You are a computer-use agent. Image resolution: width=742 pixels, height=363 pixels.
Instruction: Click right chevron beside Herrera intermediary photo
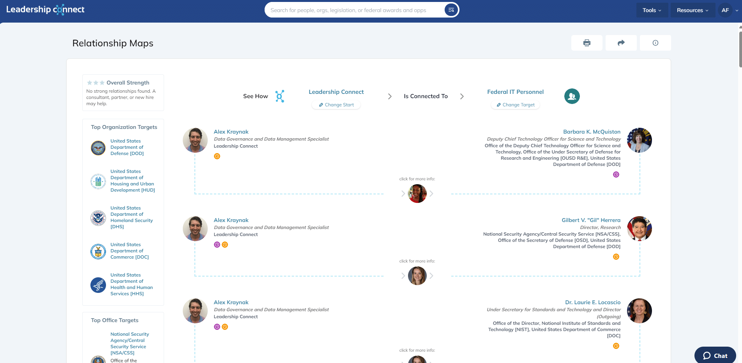click(431, 276)
